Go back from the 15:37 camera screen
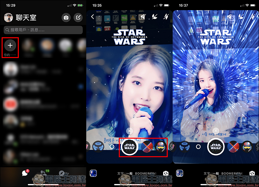This screenshot has width=259, height=187. pyautogui.click(x=179, y=17)
